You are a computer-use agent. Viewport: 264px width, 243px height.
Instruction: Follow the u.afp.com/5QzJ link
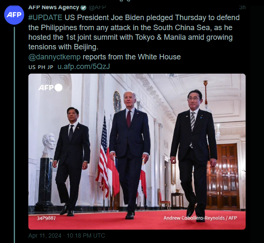[x=84, y=67]
